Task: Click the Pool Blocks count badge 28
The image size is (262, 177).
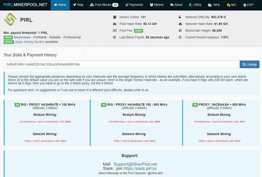Action: 115,5
